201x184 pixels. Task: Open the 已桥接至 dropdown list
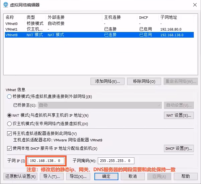tap(100, 105)
